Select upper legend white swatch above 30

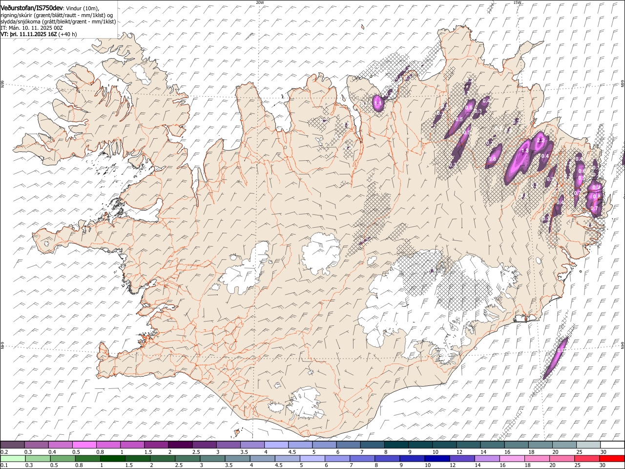[612, 445]
